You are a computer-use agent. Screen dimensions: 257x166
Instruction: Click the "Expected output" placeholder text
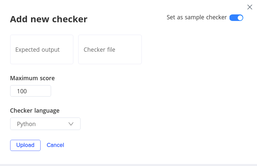(37, 50)
